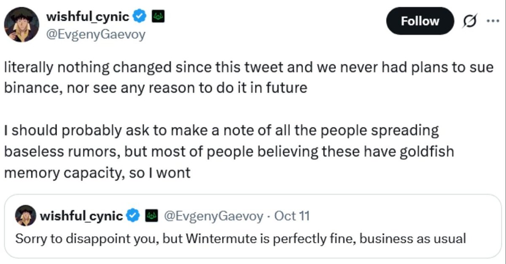Click the line starting 'binance, nor see any reason'
Viewport: 506px width, 264px height.
[x=156, y=89]
